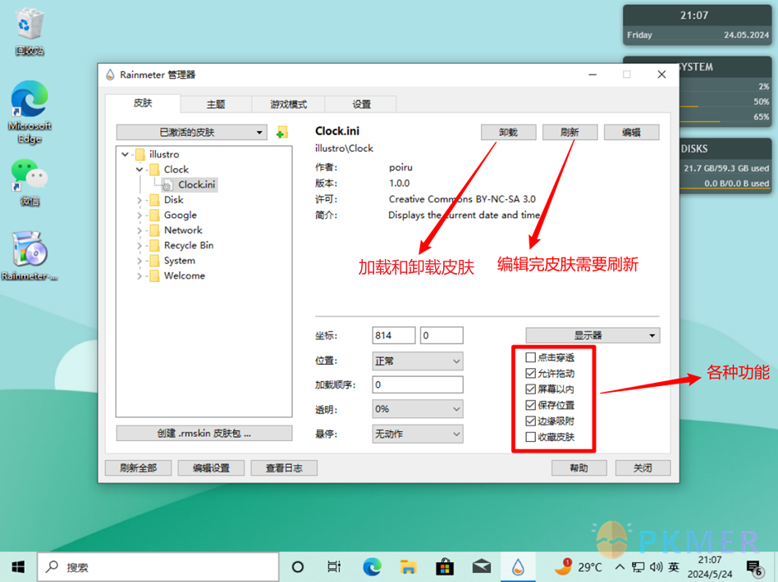Open the 已激活的皮肤 dropdown
778x582 pixels.
(191, 132)
